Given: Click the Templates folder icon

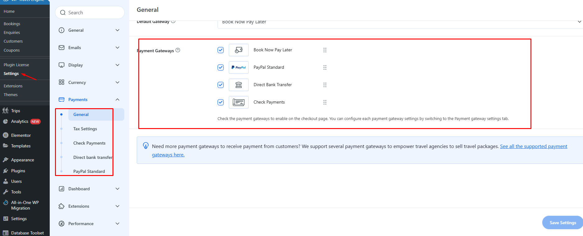Looking at the screenshot, I should point(6,146).
